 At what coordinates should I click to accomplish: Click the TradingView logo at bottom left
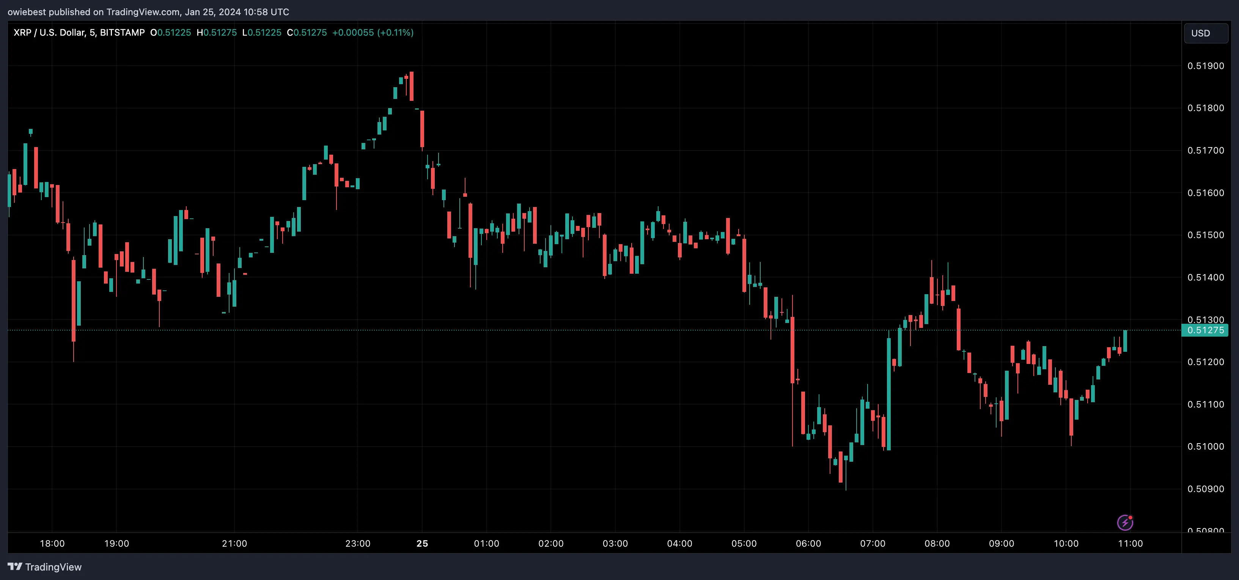45,567
